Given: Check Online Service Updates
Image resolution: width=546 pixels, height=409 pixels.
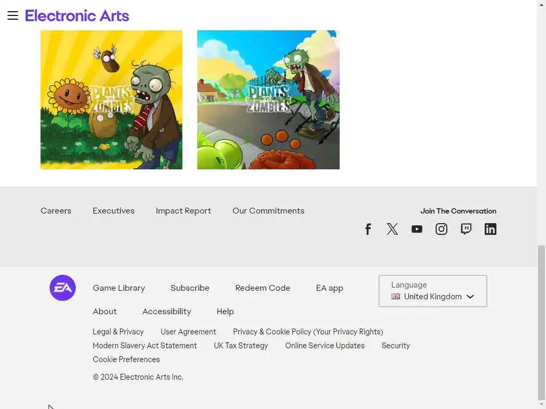Looking at the screenshot, I should (325, 346).
